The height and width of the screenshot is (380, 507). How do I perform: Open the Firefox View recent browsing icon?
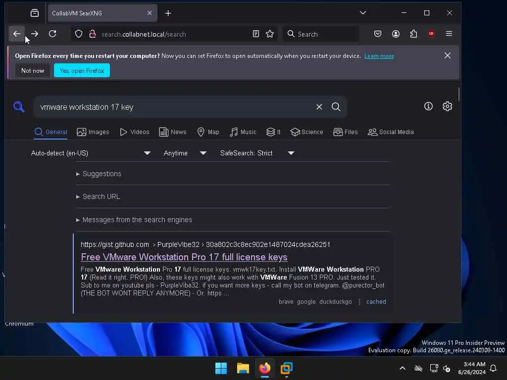[x=34, y=13]
